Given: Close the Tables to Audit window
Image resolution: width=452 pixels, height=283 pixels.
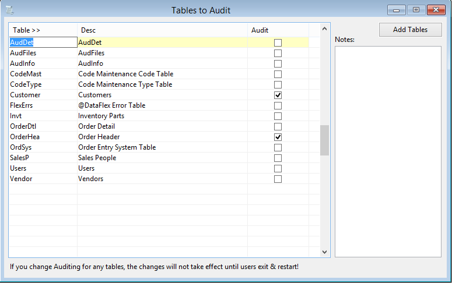Looking at the screenshot, I should click(x=436, y=10).
